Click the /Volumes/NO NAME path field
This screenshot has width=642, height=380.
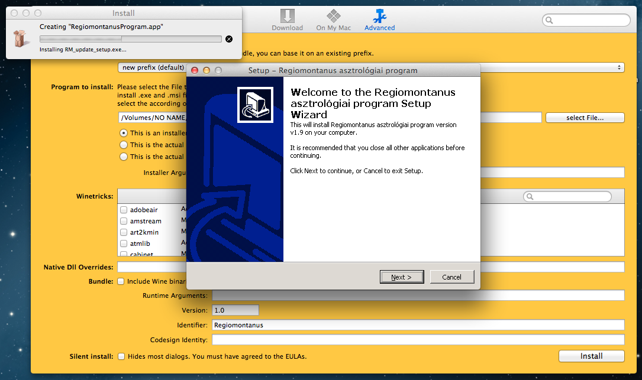[330, 118]
